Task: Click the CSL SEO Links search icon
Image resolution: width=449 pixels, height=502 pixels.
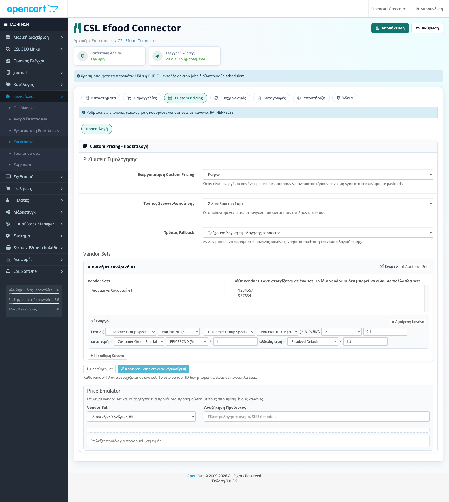Action: pyautogui.click(x=8, y=49)
